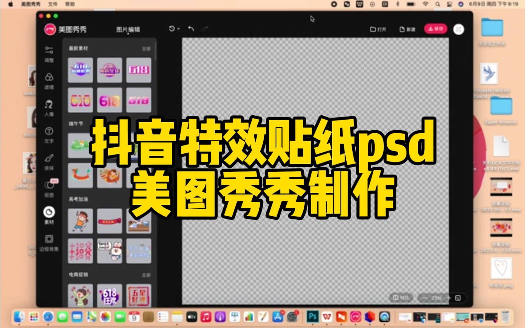Screen dimensions: 525x328
Task: Zoom out with the minus button
Action: click(x=424, y=298)
